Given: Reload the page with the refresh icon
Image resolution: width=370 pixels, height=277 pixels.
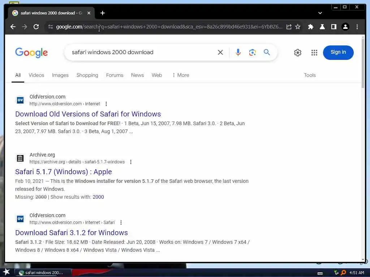Looking at the screenshot, I should point(36,27).
